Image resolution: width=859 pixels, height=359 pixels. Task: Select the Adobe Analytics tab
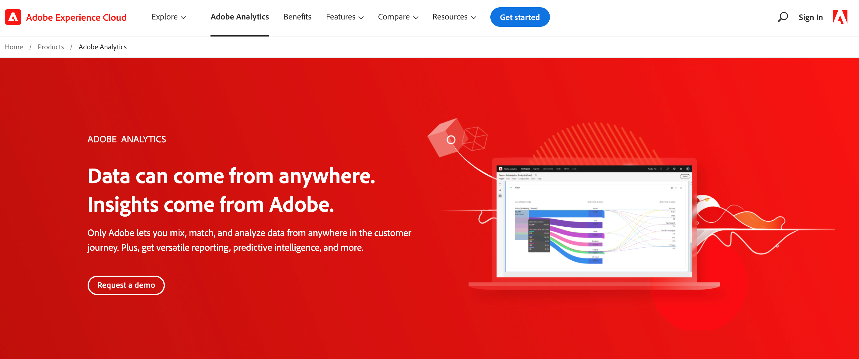(239, 17)
